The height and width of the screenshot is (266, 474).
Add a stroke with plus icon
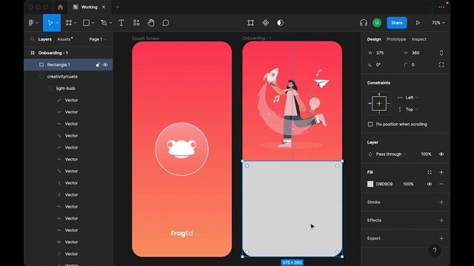tap(441, 202)
